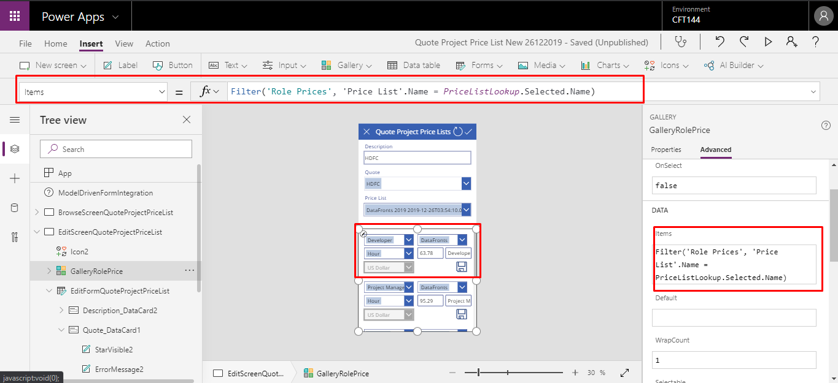
Task: Insert a Button control
Action: coord(173,65)
